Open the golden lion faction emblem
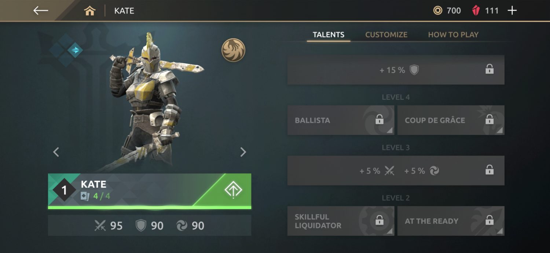Screen dimensions: 550x253 pos(233,50)
